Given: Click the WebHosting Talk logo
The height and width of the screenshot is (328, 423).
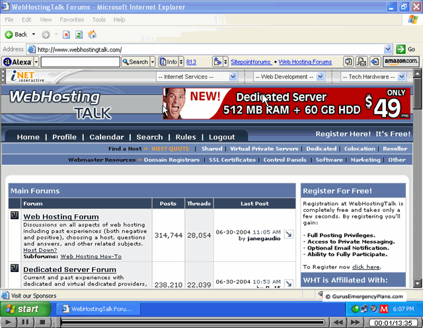Looking at the screenshot, I should (60, 104).
